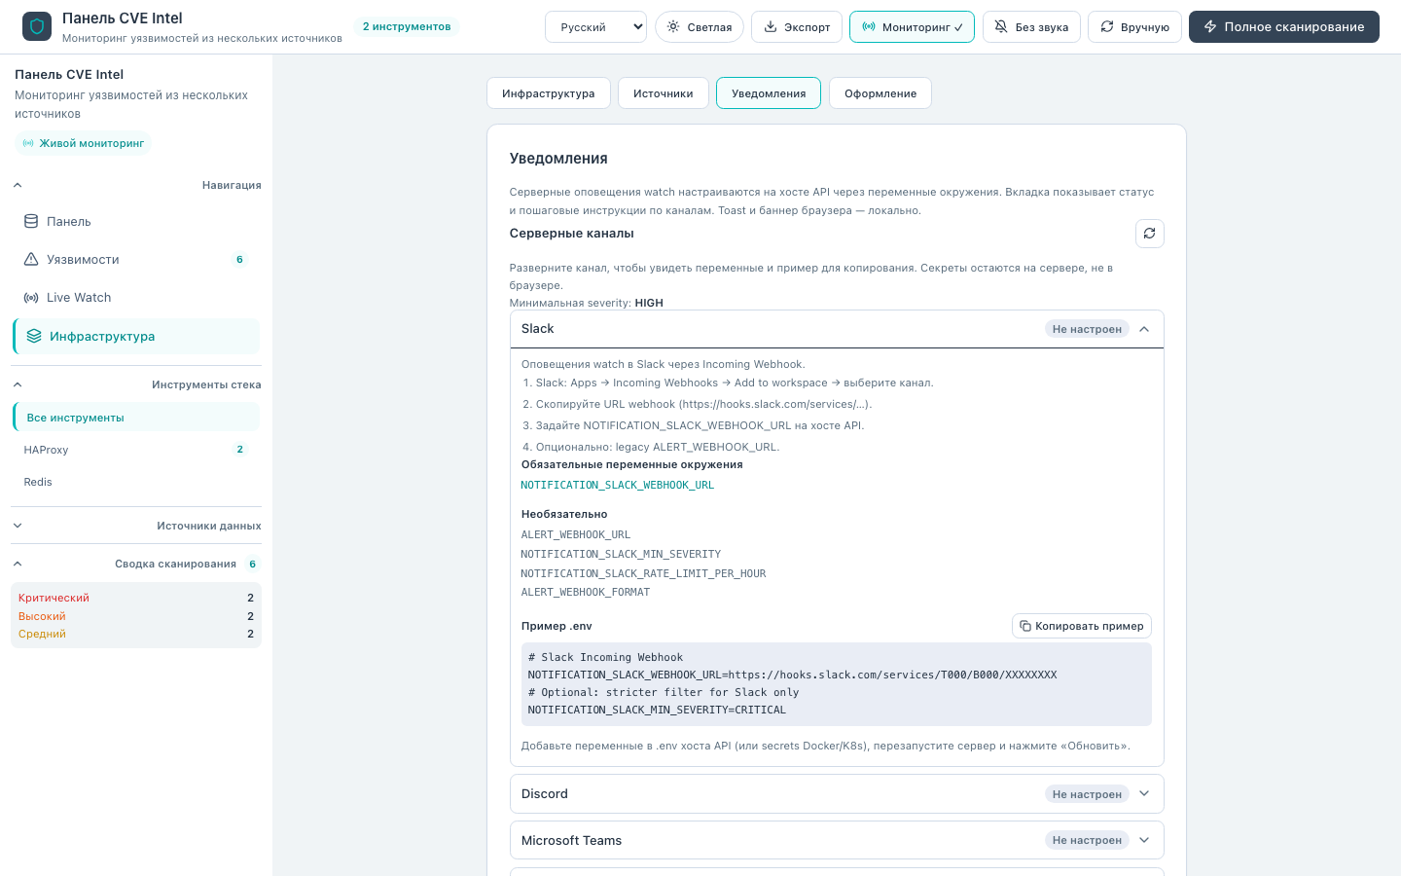Click the Discord Не настроен status badge
Screen dimensions: 1401x876
(1087, 794)
